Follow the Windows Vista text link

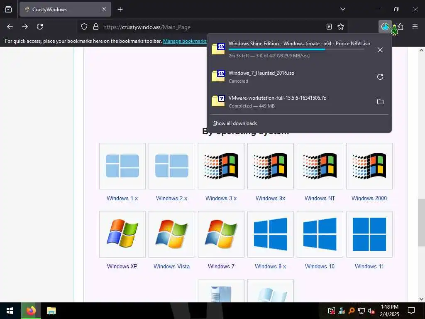pos(171,266)
